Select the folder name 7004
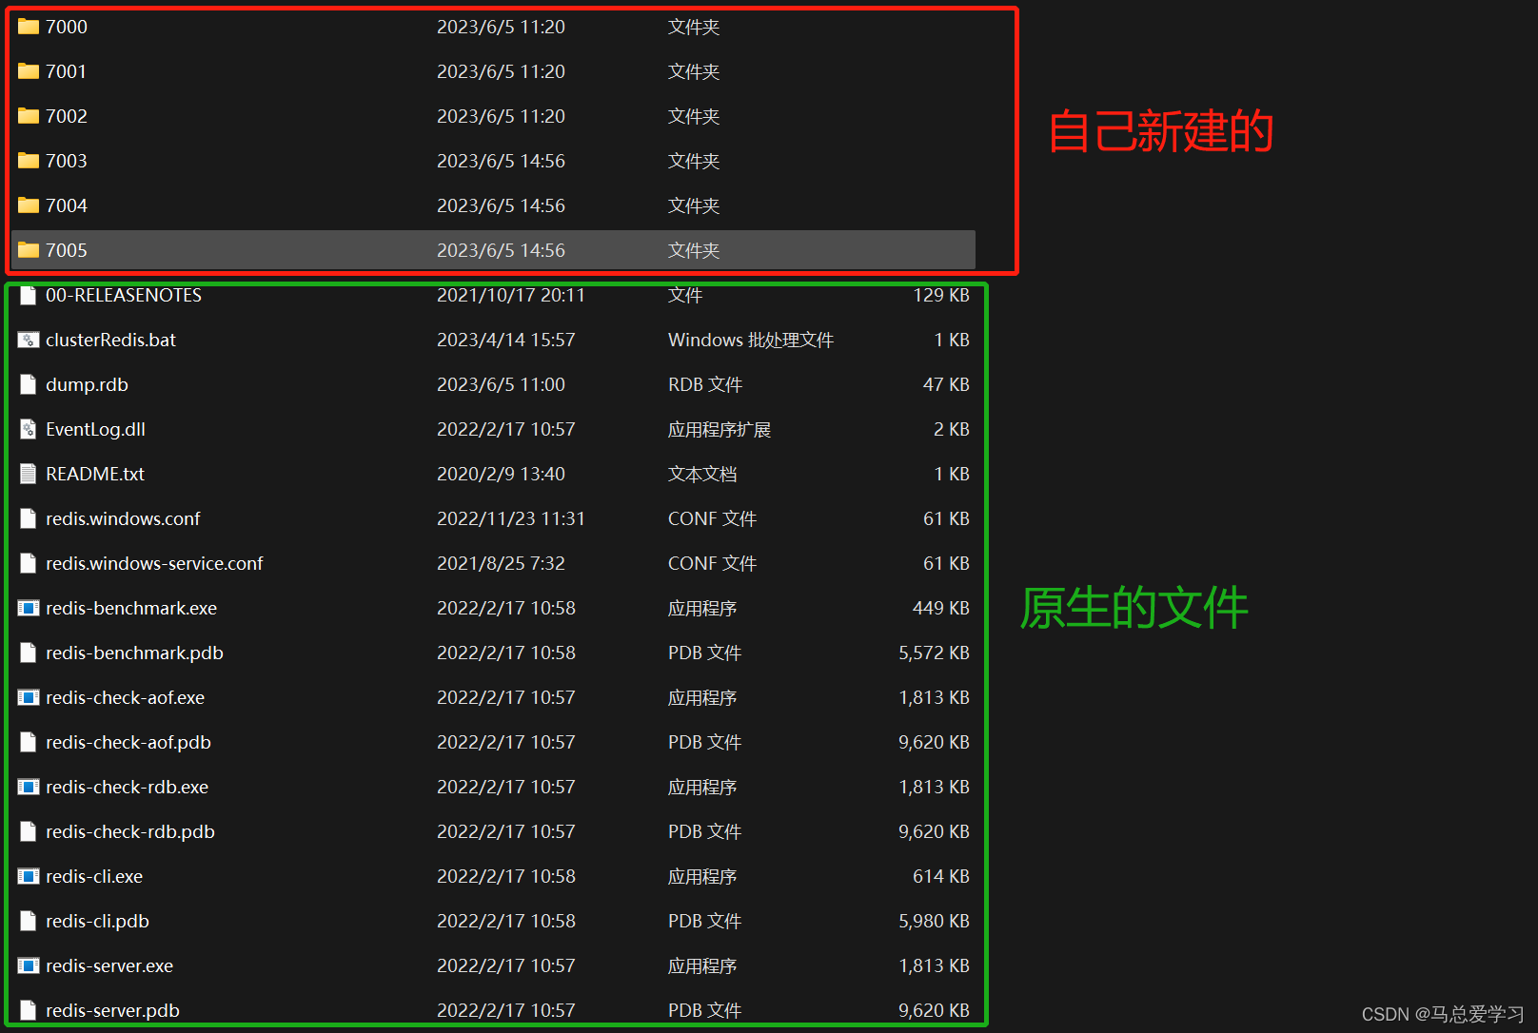 click(67, 205)
